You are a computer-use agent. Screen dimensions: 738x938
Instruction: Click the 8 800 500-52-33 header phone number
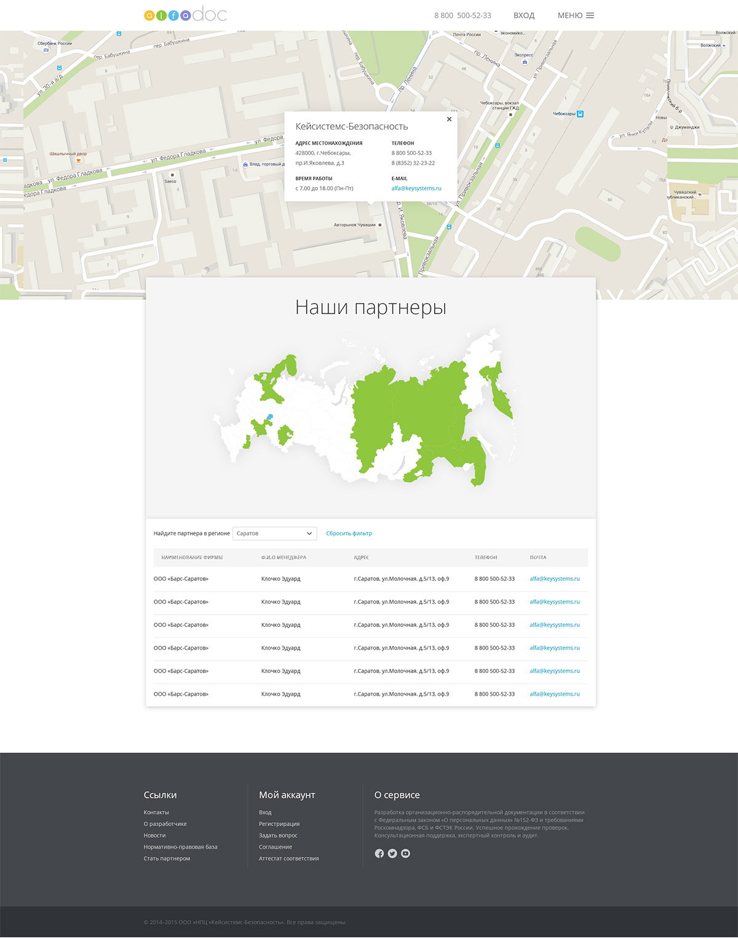click(462, 15)
